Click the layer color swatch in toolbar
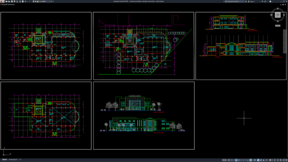 click(40, 1)
